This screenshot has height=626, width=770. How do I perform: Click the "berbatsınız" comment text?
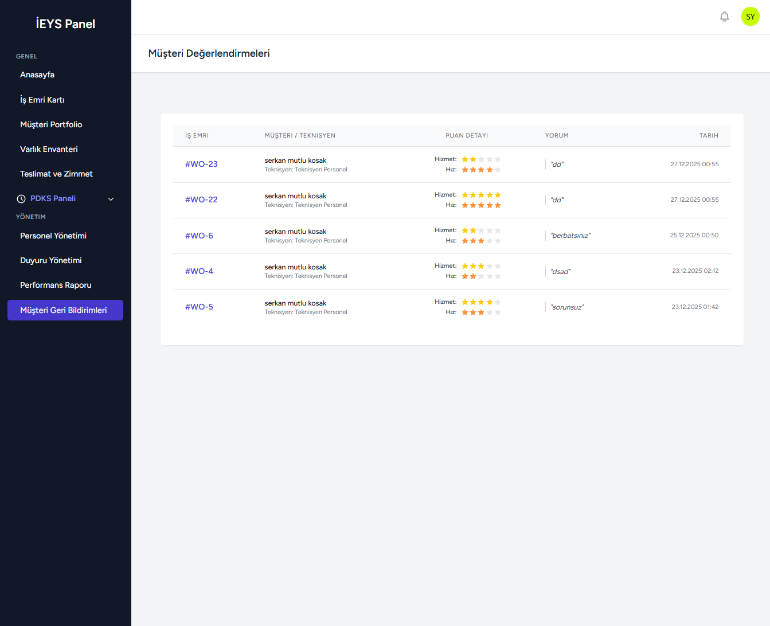coord(570,236)
